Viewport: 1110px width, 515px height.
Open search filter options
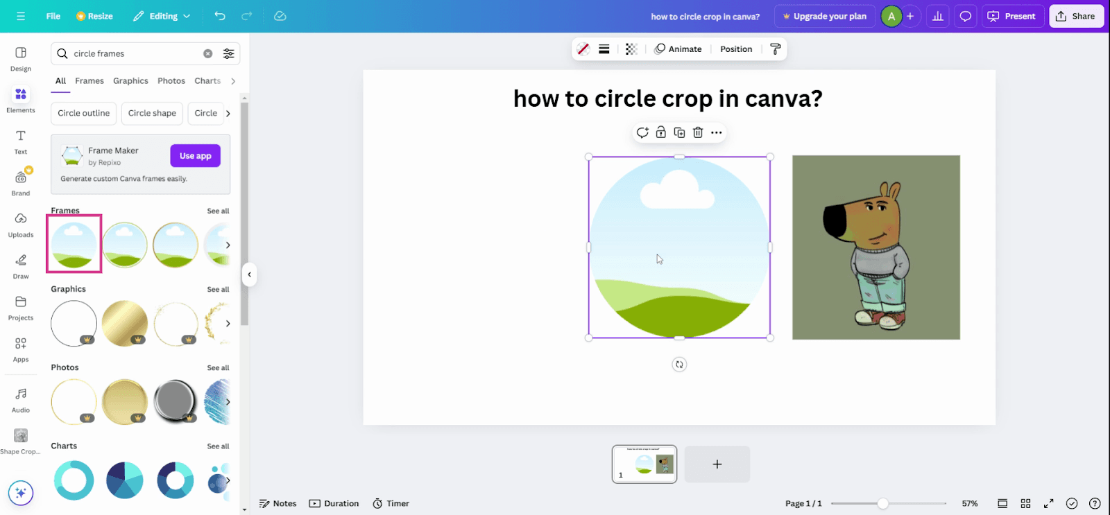[x=228, y=53]
